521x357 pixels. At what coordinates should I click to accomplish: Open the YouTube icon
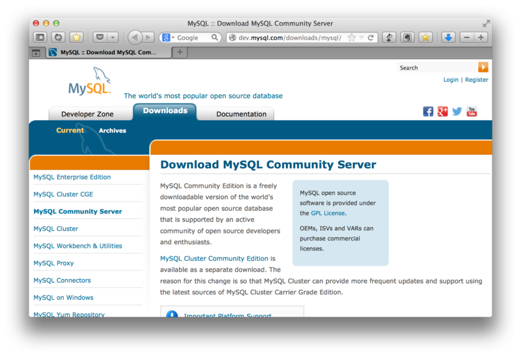(x=472, y=111)
